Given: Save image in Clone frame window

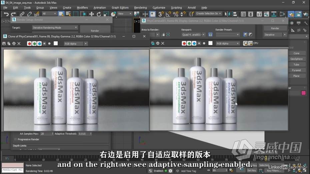Looking at the screenshot, I should (x=4, y=43).
